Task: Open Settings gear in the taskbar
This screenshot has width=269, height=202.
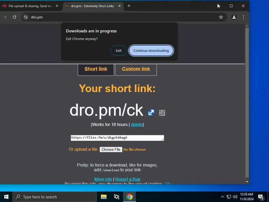Action: (116, 197)
